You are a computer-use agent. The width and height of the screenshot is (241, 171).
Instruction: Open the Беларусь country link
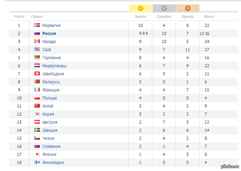[51, 82]
